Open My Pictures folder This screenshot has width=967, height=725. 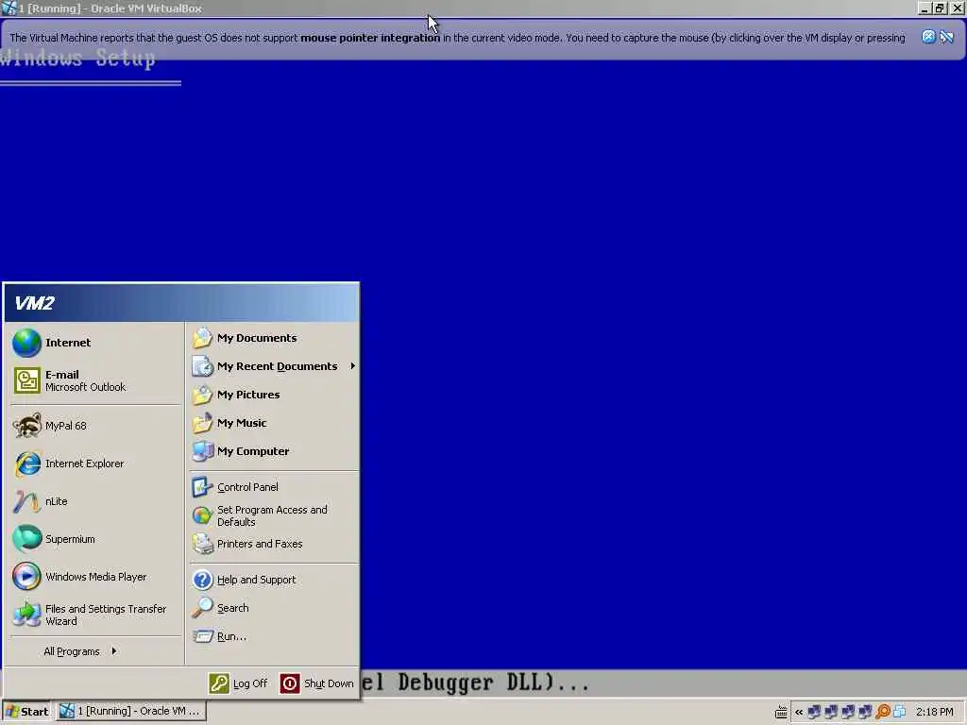[273, 395]
